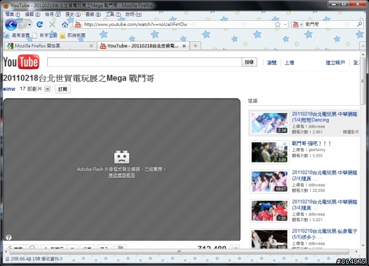Open the 最常瀏覽 bookmark folder
The height and width of the screenshot is (266, 369).
pyautogui.click(x=17, y=36)
